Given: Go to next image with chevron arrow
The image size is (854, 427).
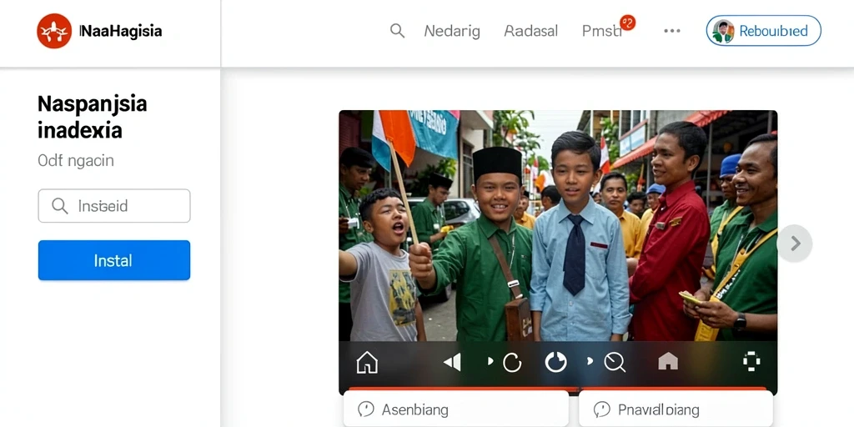Looking at the screenshot, I should click(795, 244).
